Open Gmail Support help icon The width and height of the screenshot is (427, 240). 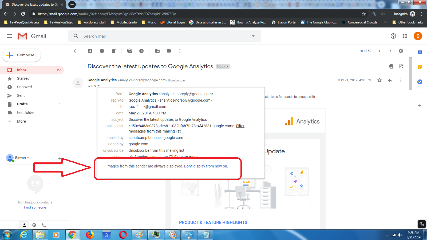tap(393, 36)
